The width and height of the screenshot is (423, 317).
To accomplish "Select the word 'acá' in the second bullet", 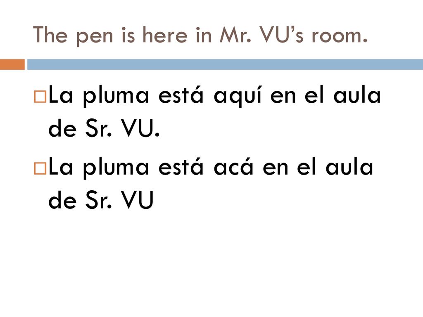I will (234, 167).
